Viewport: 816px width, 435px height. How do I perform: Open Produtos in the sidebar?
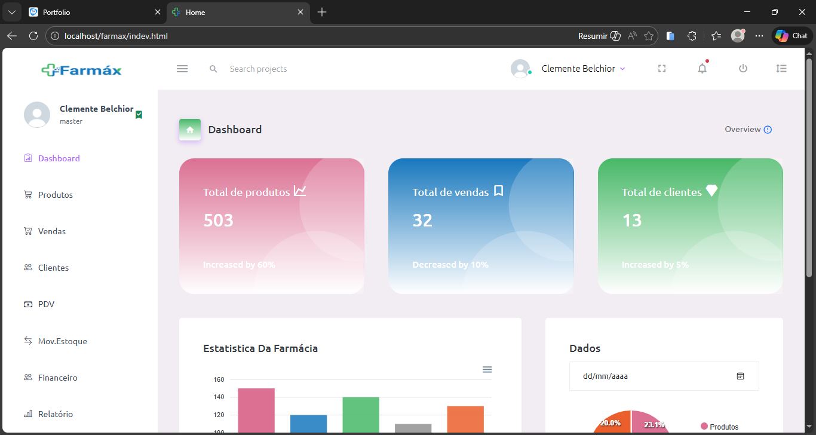(x=55, y=195)
